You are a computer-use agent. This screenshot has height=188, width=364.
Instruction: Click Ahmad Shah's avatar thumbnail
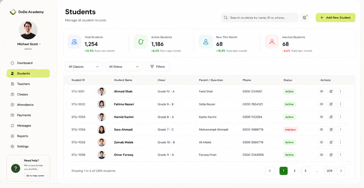tap(102, 91)
